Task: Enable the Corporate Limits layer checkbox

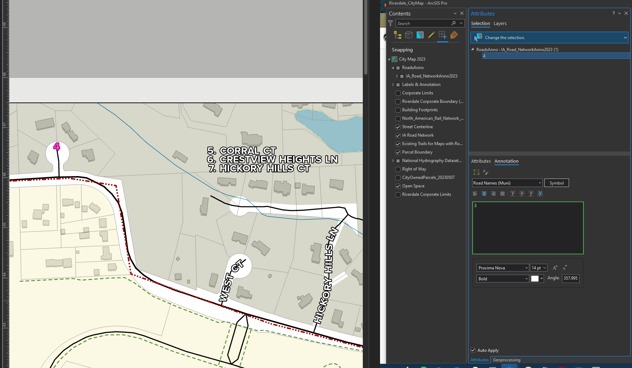Action: pos(398,93)
